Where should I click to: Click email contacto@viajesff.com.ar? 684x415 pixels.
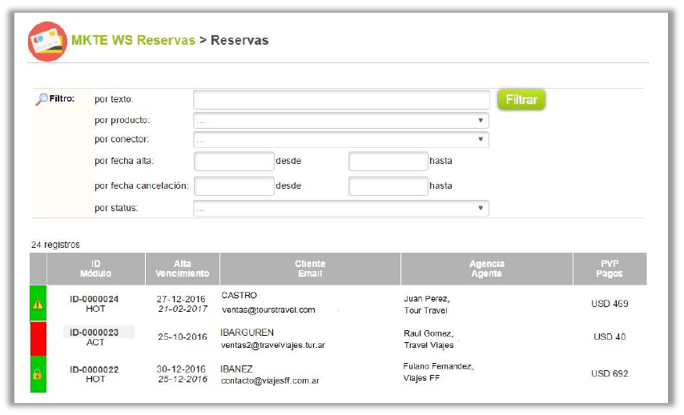tap(270, 381)
